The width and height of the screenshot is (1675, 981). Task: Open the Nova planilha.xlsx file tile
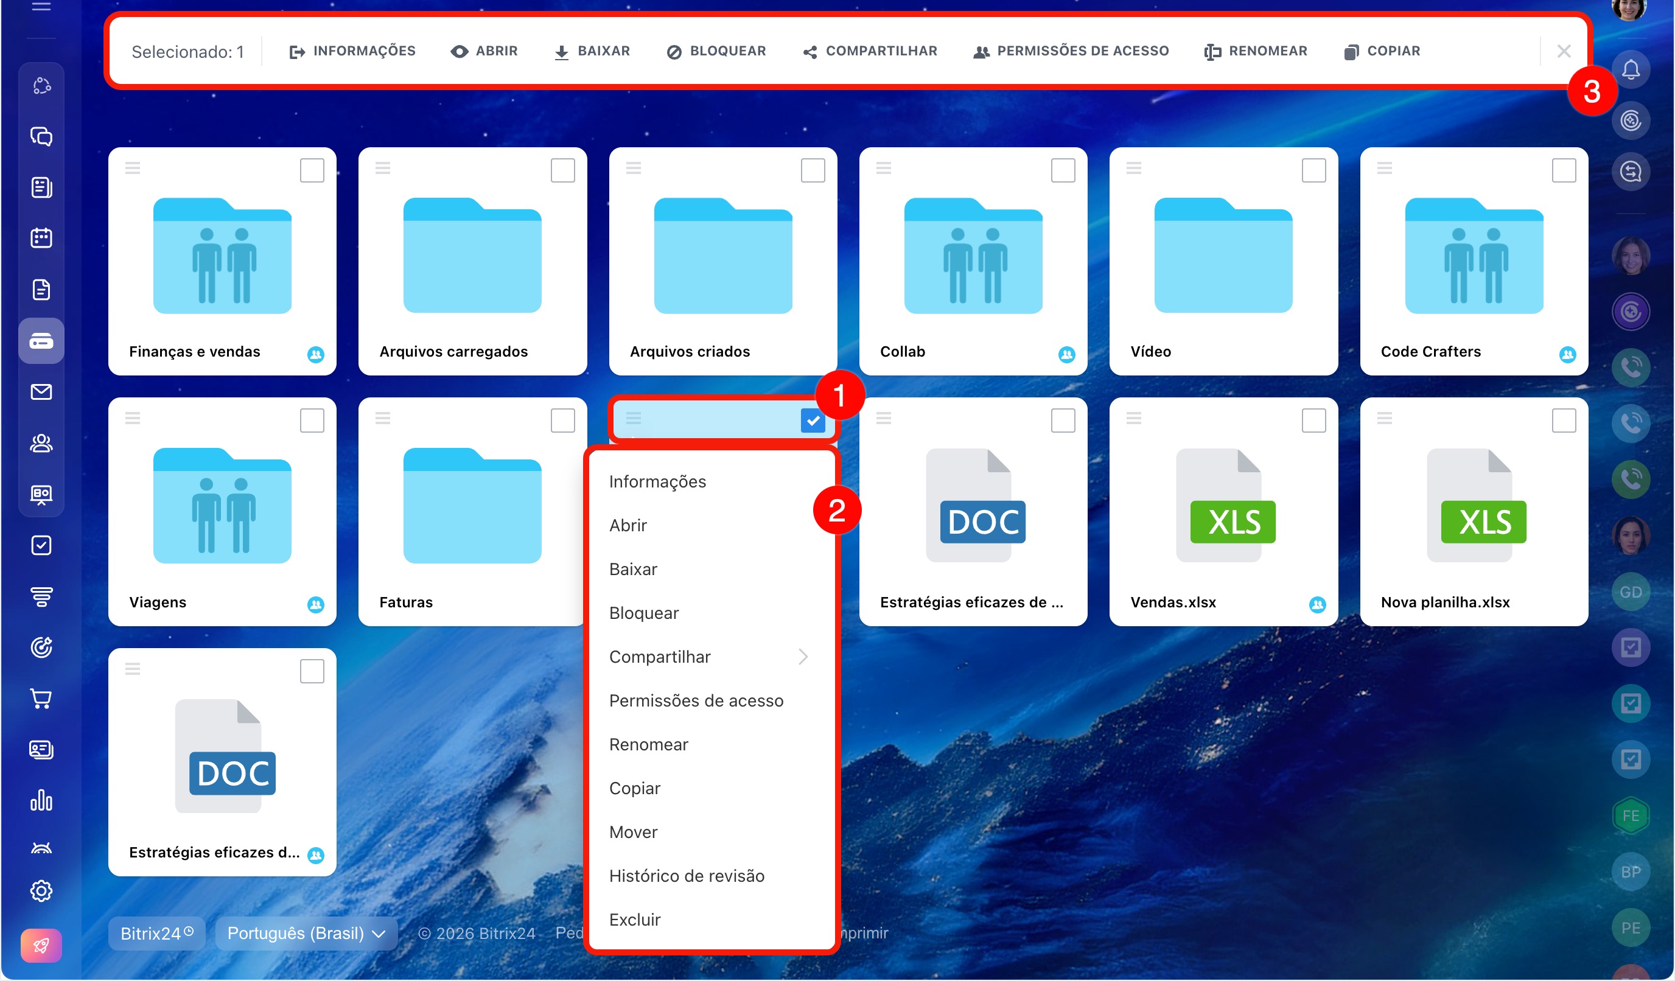pyautogui.click(x=1474, y=512)
